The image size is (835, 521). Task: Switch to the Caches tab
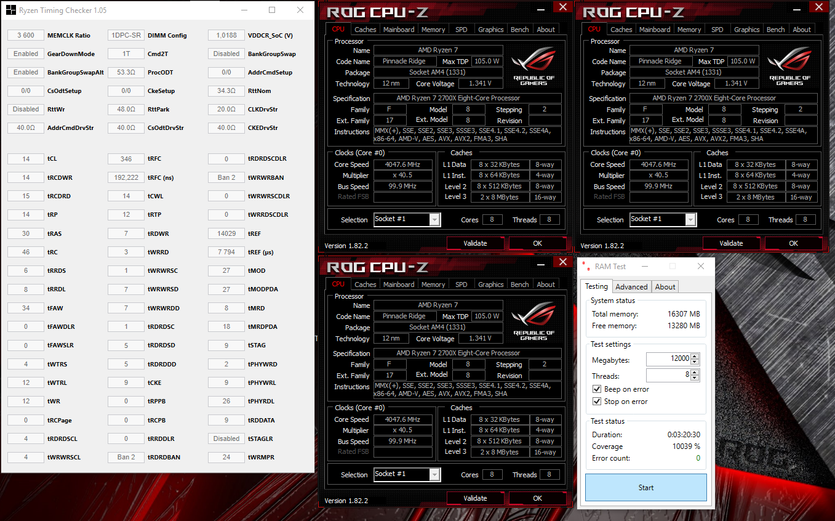point(365,29)
